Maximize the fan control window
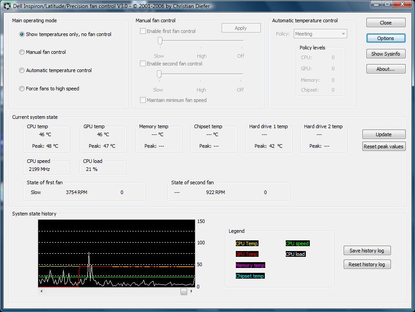 coord(387,4)
